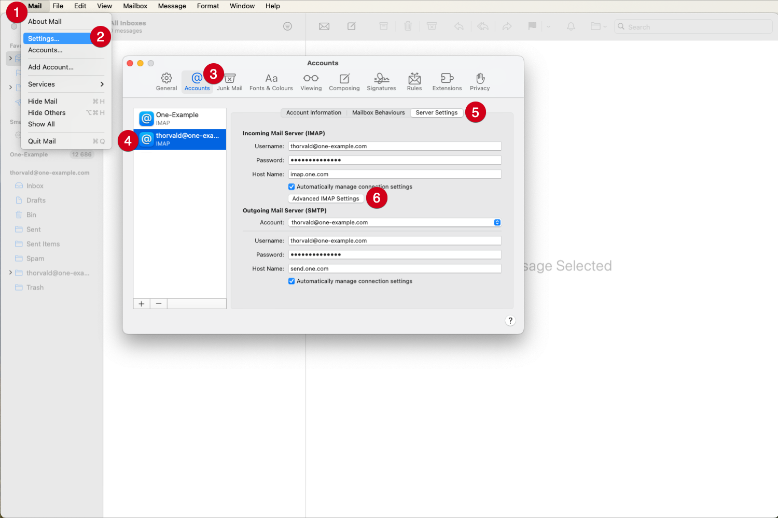Disable automatic IMAP connection settings management
The height and width of the screenshot is (518, 778).
click(291, 186)
